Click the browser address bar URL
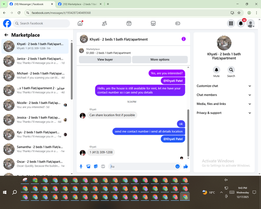The image size is (261, 209). click(x=61, y=13)
